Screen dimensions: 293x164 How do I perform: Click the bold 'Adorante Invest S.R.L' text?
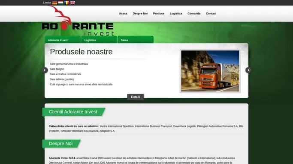tap(62, 158)
